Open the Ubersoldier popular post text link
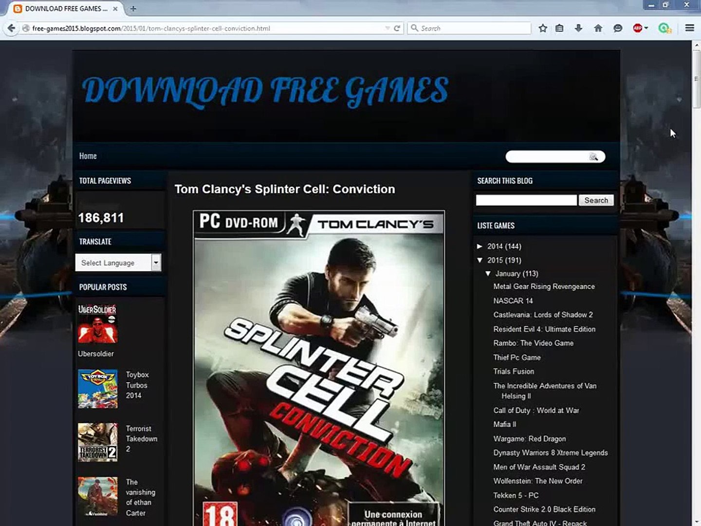This screenshot has width=701, height=526. coord(96,354)
